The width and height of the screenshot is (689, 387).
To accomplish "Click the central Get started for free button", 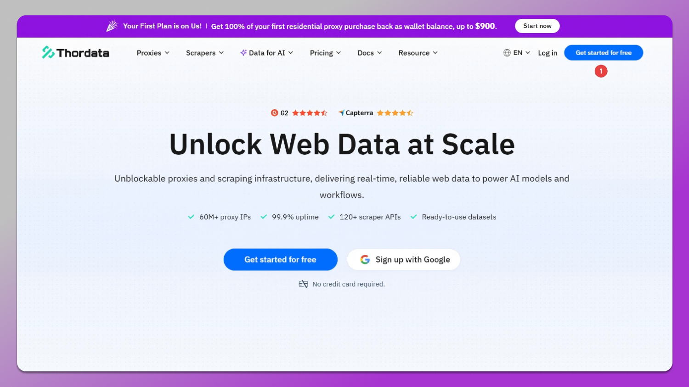I will pos(280,259).
